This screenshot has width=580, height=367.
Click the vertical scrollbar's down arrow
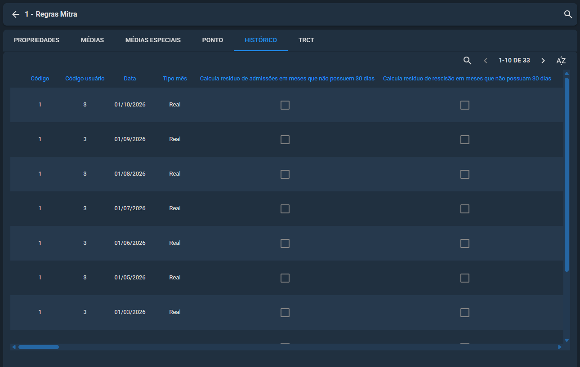point(567,340)
